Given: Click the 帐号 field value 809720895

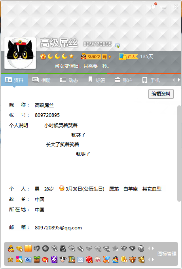Looking at the screenshot, I should [x=47, y=115].
